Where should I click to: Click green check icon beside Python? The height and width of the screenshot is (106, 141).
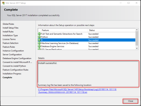pos(39,37)
